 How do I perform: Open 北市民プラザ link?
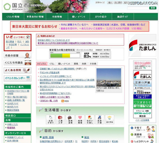click(x=13, y=104)
